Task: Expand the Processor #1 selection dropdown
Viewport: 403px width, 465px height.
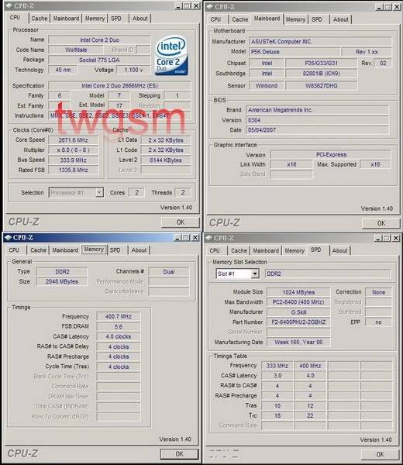Action: point(99,192)
